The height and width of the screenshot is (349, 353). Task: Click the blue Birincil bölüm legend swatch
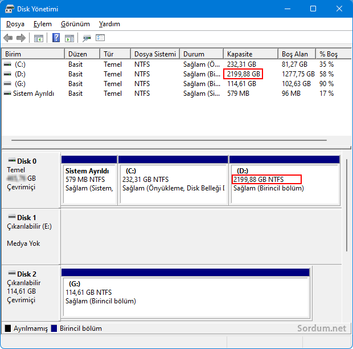tap(54, 328)
